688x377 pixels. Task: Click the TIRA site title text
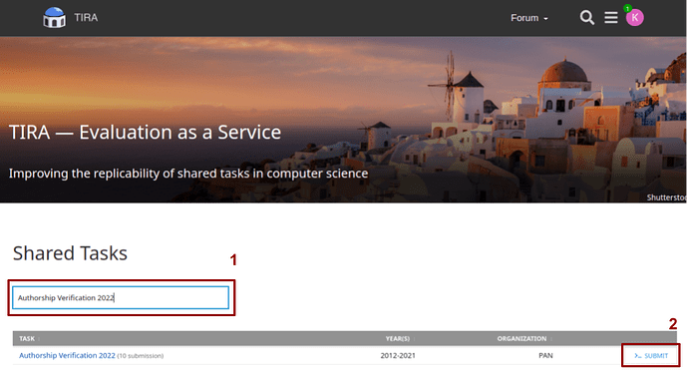point(86,18)
